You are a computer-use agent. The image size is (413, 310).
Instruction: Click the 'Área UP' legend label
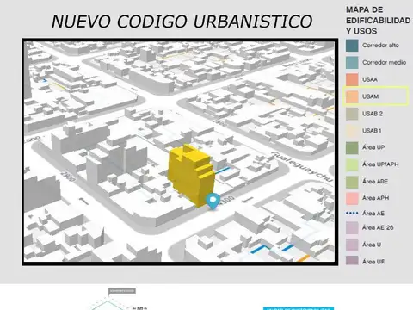373,147
